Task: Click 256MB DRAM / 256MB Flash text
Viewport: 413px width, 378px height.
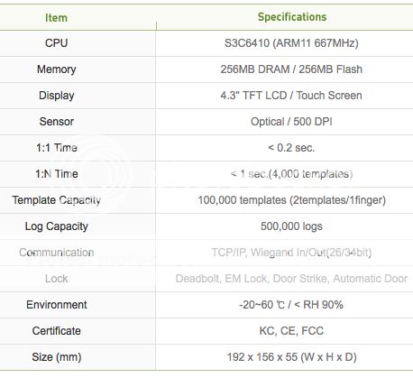Action: click(291, 69)
